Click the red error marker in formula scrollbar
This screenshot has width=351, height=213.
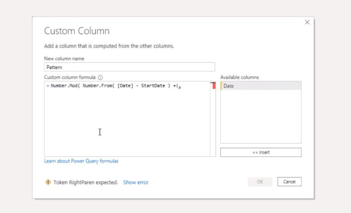pyautogui.click(x=214, y=86)
